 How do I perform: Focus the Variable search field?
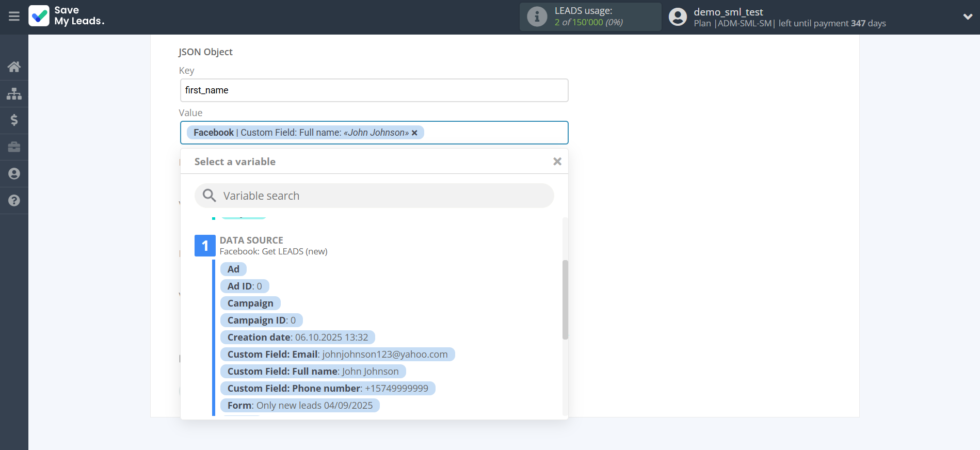374,196
